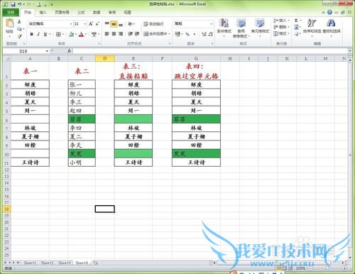Viewport: 355px width, 274px height.
Task: Open the number format dropdown (常规)
Action: (212, 24)
